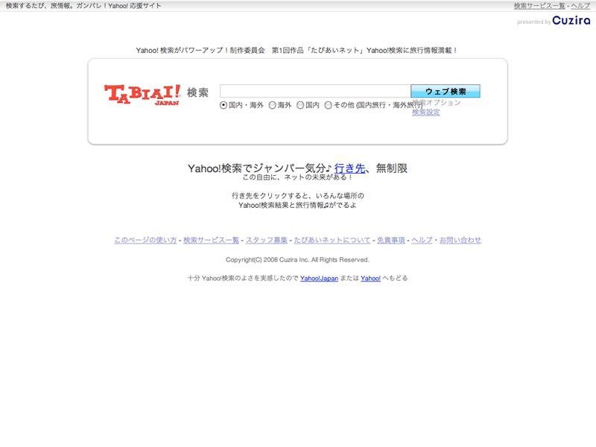Screen dimensions: 596x447
Task: Select the 海外 radio button
Action: [272, 105]
